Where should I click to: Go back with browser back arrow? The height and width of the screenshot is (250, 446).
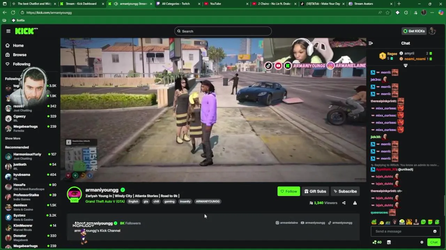5,12
